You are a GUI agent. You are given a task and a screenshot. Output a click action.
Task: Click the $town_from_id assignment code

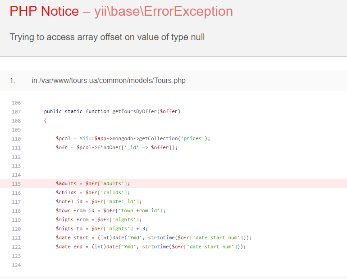click(x=111, y=210)
